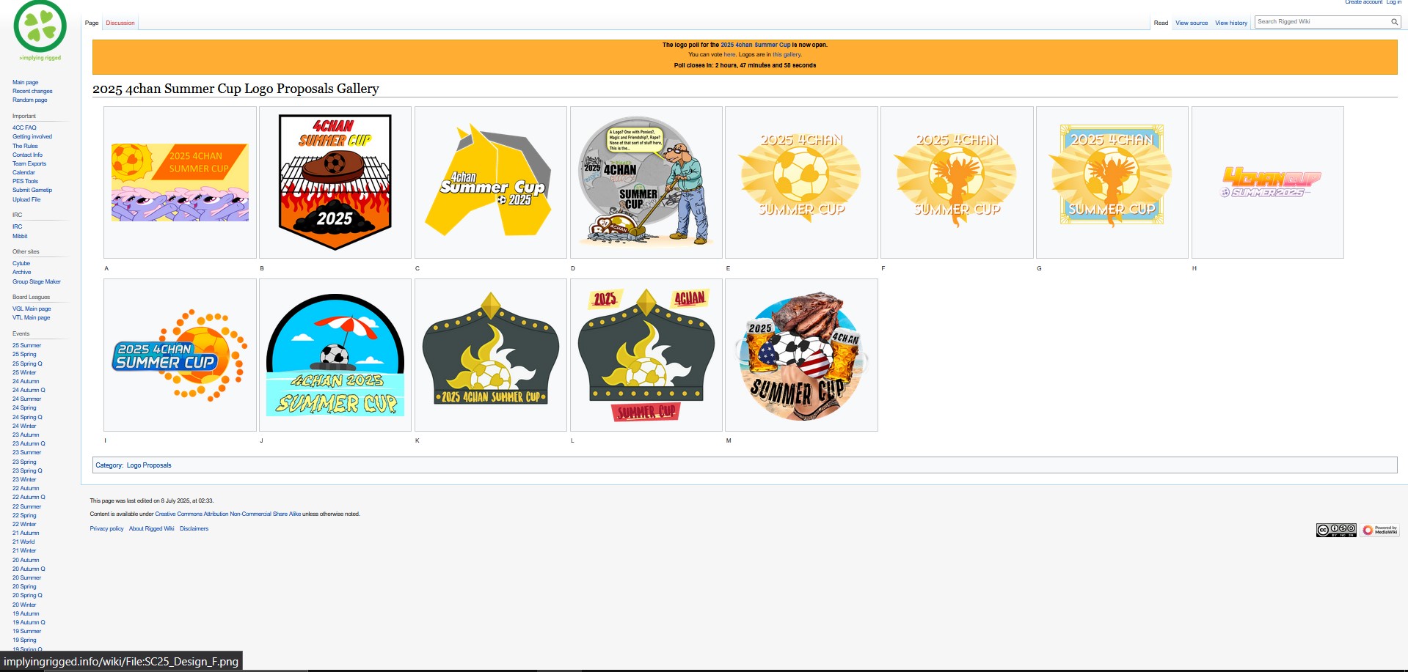Select the Read tab
This screenshot has width=1408, height=672.
click(1161, 23)
